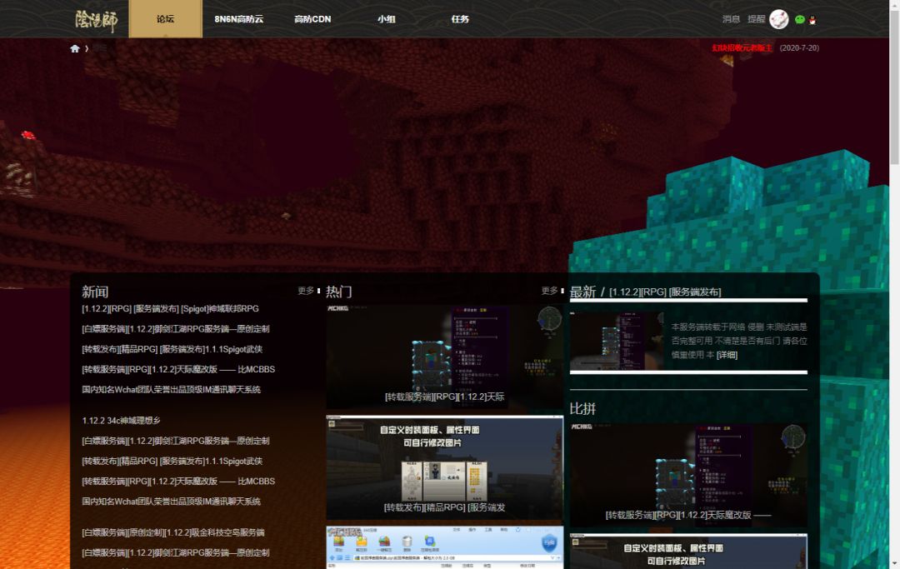Image resolution: width=900 pixels, height=569 pixels.
Task: Click the 热门 section heading
Action: pos(338,292)
